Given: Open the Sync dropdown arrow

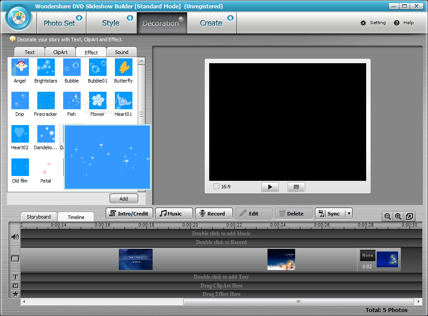Looking at the screenshot, I should pyautogui.click(x=349, y=214).
